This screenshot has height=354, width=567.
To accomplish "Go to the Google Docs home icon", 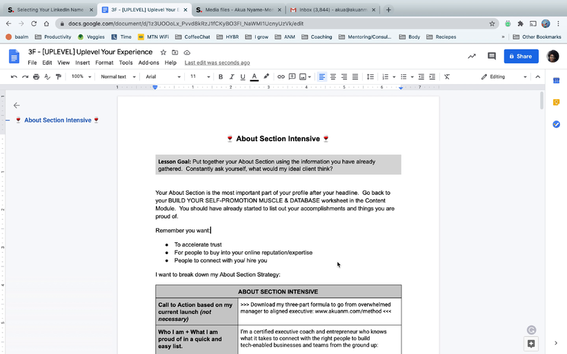I will [14, 56].
